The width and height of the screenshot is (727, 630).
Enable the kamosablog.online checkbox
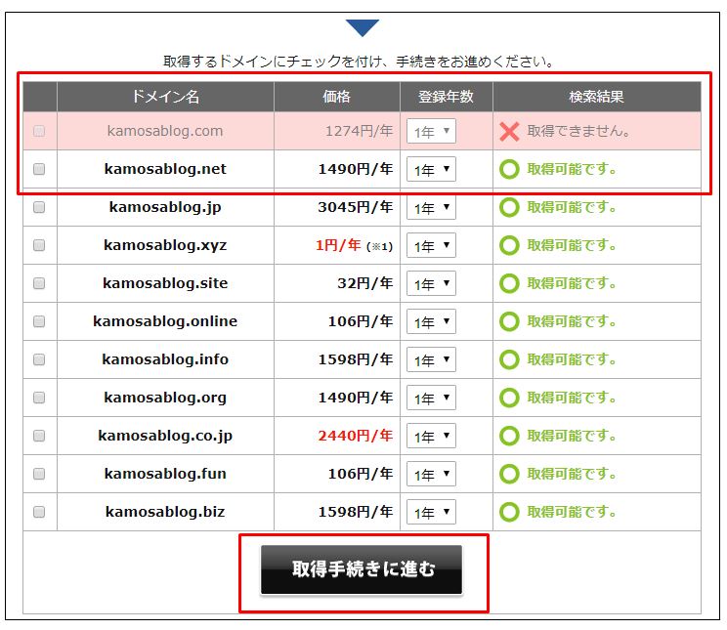(39, 321)
